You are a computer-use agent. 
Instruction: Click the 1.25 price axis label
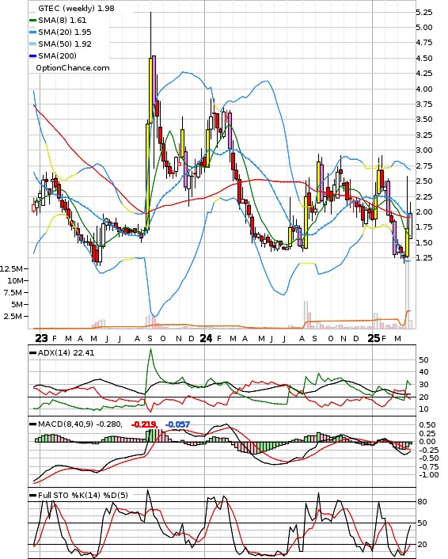[424, 258]
